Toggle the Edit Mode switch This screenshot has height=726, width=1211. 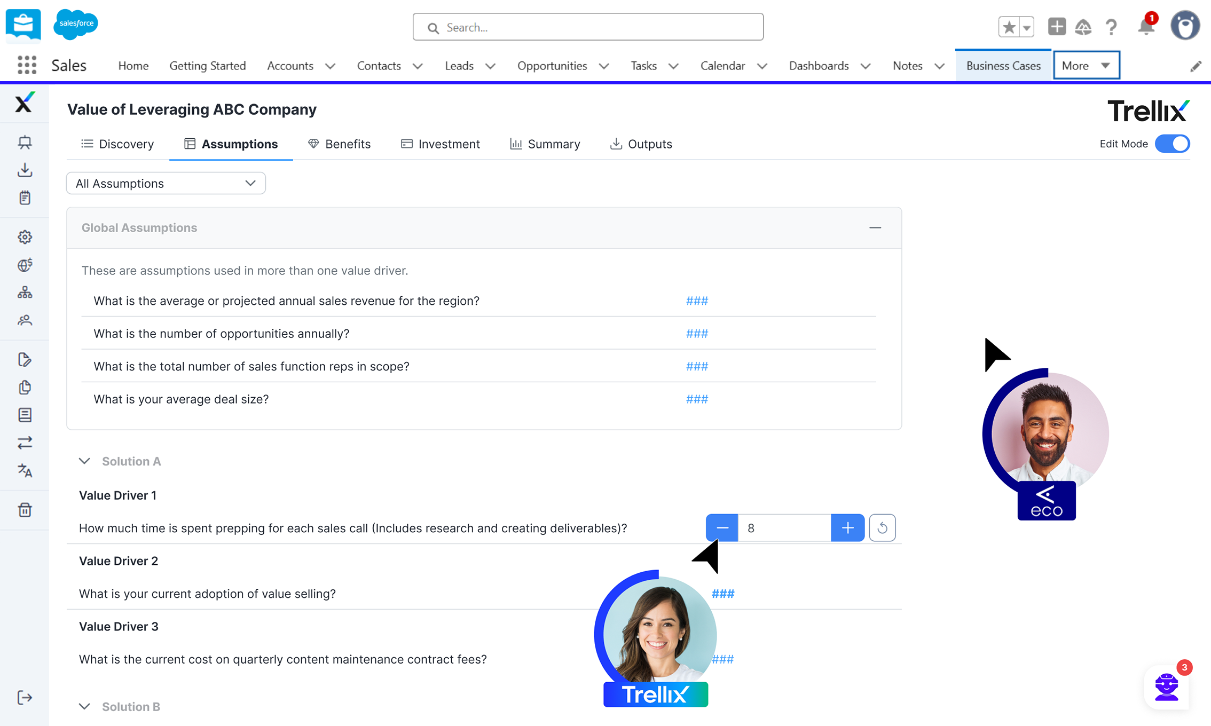[x=1172, y=144]
